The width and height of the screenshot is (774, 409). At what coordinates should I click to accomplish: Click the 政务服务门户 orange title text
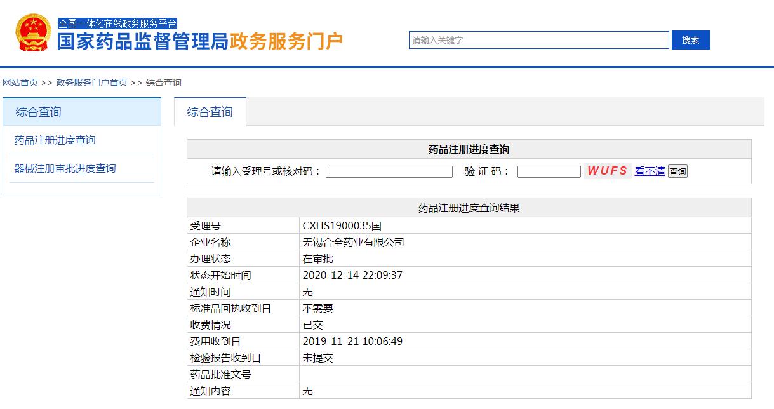[x=286, y=41]
